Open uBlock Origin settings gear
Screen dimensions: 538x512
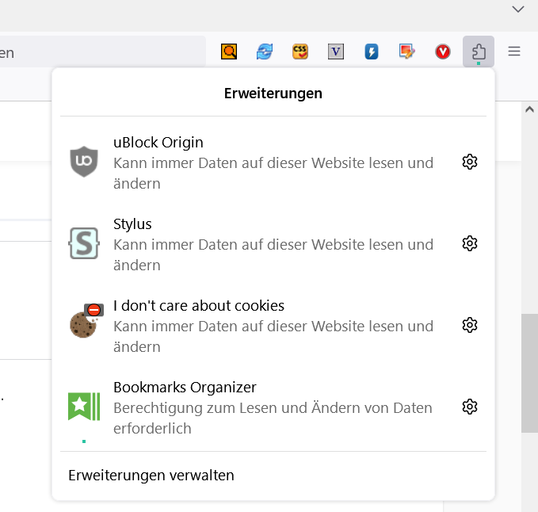pos(470,162)
